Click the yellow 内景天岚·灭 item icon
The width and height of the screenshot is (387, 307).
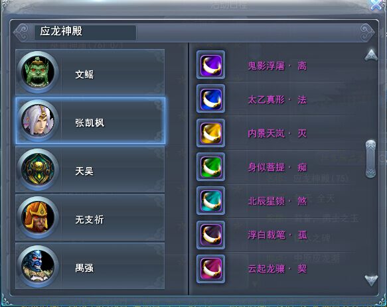[211, 133]
